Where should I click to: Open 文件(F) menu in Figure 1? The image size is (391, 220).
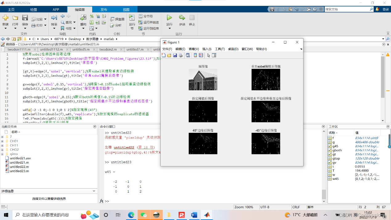(x=167, y=49)
